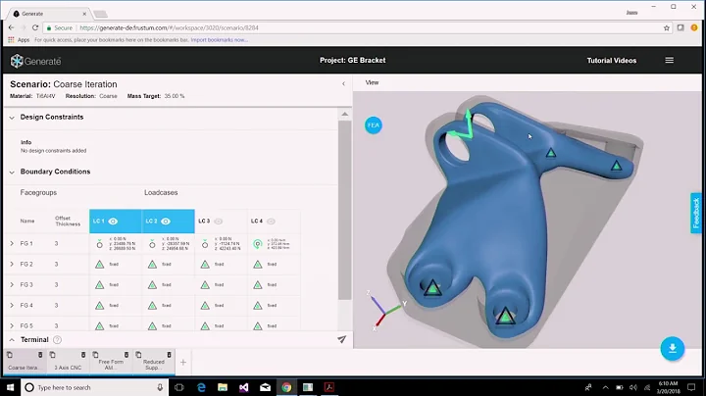Collapse the left panel with arrow

343,83
